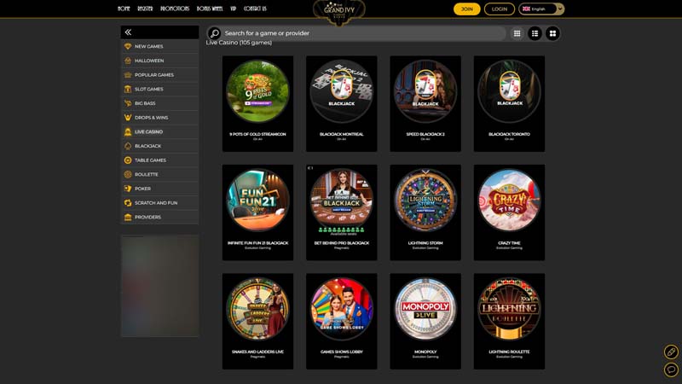Click 'Live Casino (105 games)' heading text
This screenshot has height=384, width=682.
(x=239, y=43)
